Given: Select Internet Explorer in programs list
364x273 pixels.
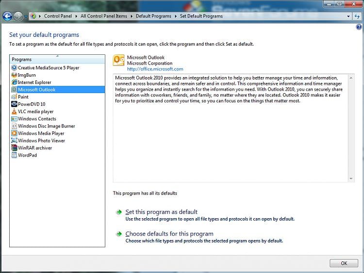Looking at the screenshot, I should 57,82.
